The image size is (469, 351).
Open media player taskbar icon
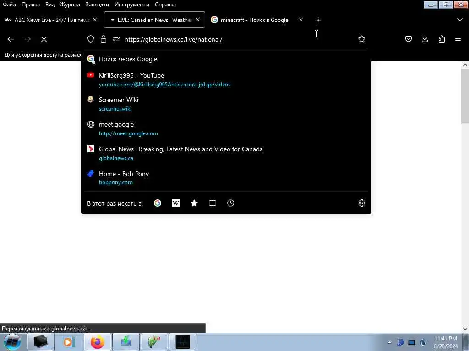pos(69,342)
